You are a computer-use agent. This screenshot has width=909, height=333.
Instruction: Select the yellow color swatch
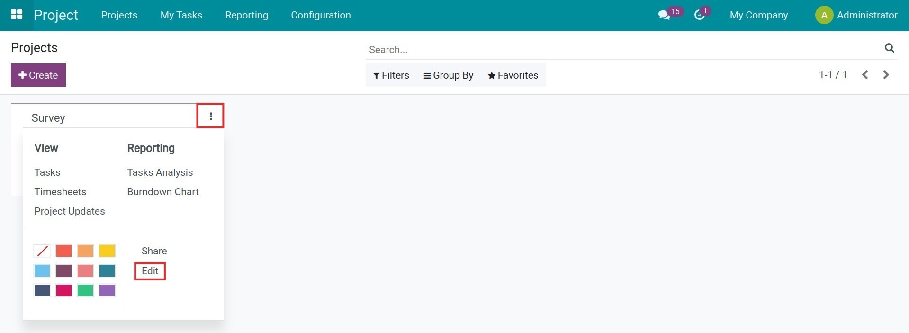tap(107, 251)
